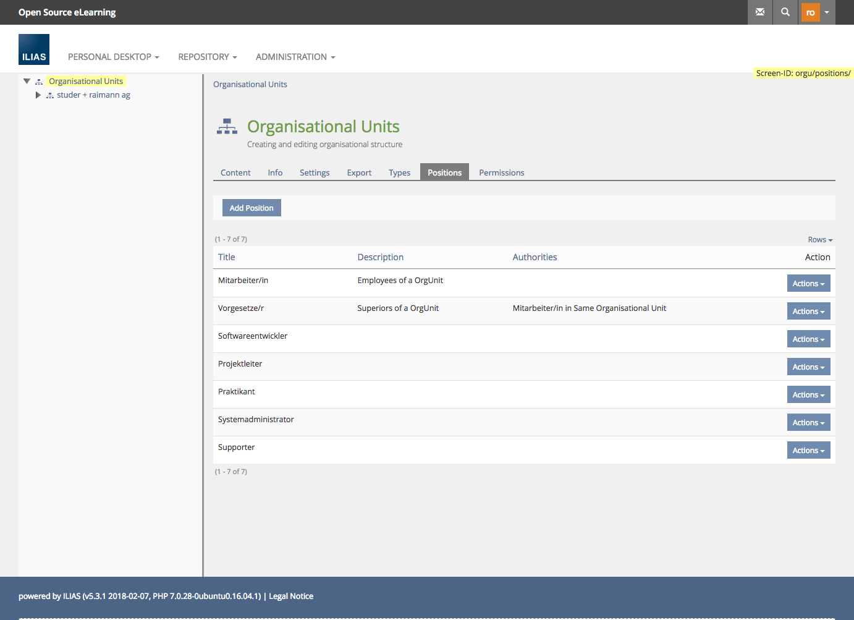Switch to the Permissions tab

click(501, 173)
